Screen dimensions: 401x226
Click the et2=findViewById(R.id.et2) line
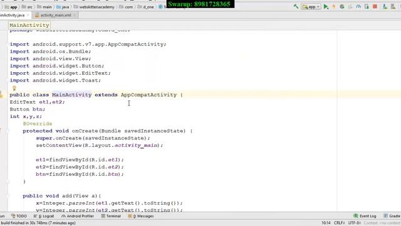pyautogui.click(x=80, y=167)
